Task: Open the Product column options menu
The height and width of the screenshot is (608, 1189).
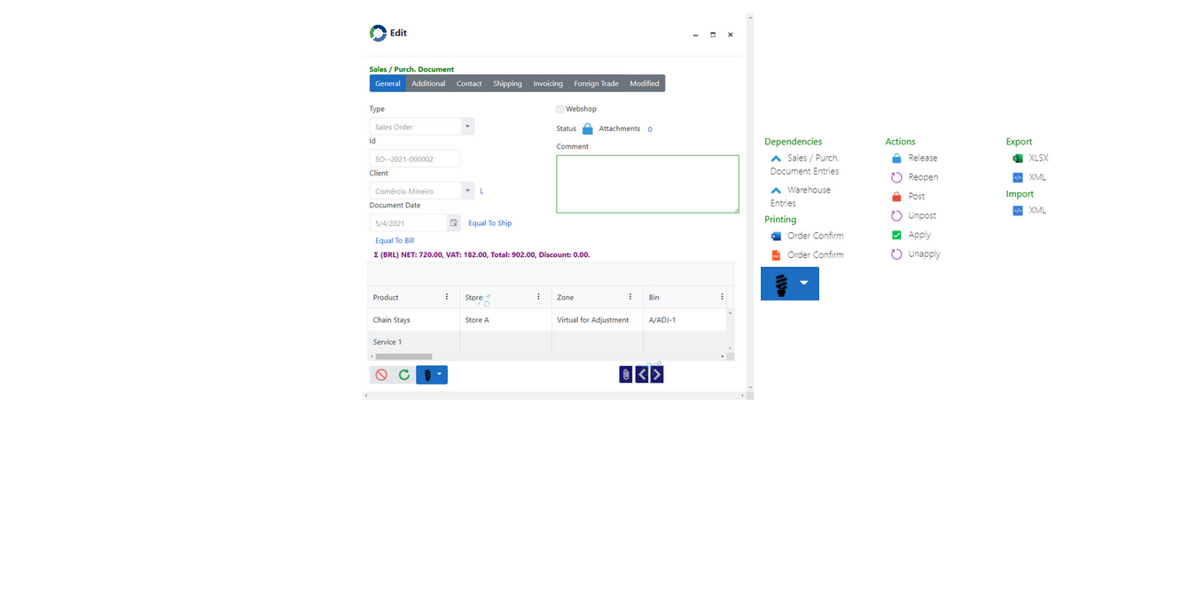Action: [446, 297]
